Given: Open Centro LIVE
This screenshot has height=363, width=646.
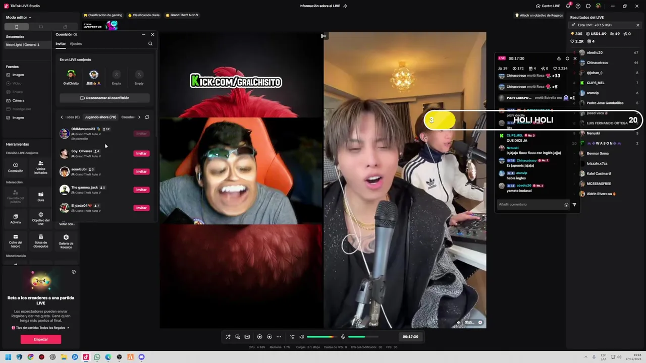Looking at the screenshot, I should point(548,6).
